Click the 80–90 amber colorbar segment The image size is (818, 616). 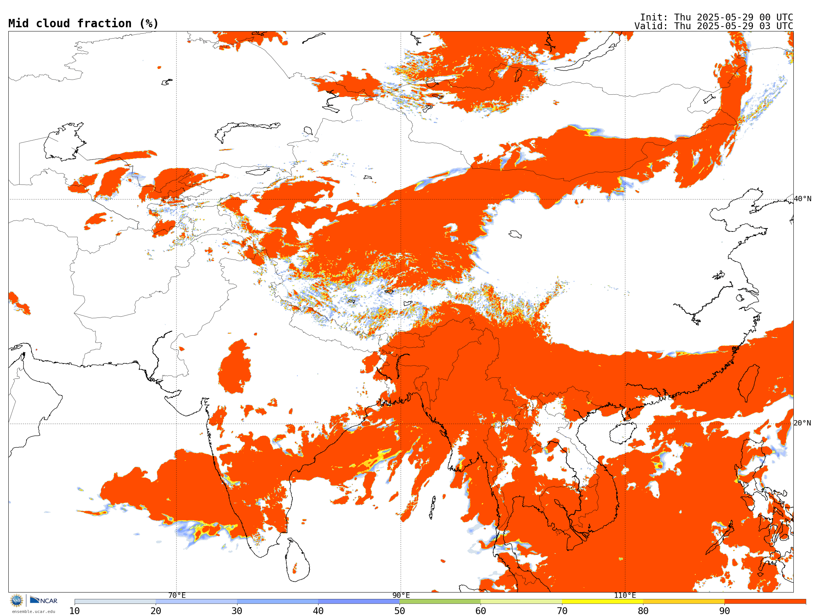[x=684, y=602]
